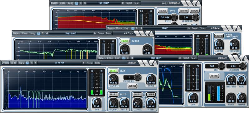Image resolution: width=249 pixels, height=113 pixels.
Task: Open the Preset menu in MR Gate
Action: pyautogui.click(x=186, y=58)
